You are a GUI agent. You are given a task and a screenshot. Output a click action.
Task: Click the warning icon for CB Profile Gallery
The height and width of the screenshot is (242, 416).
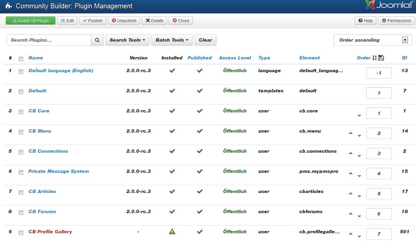172,232
